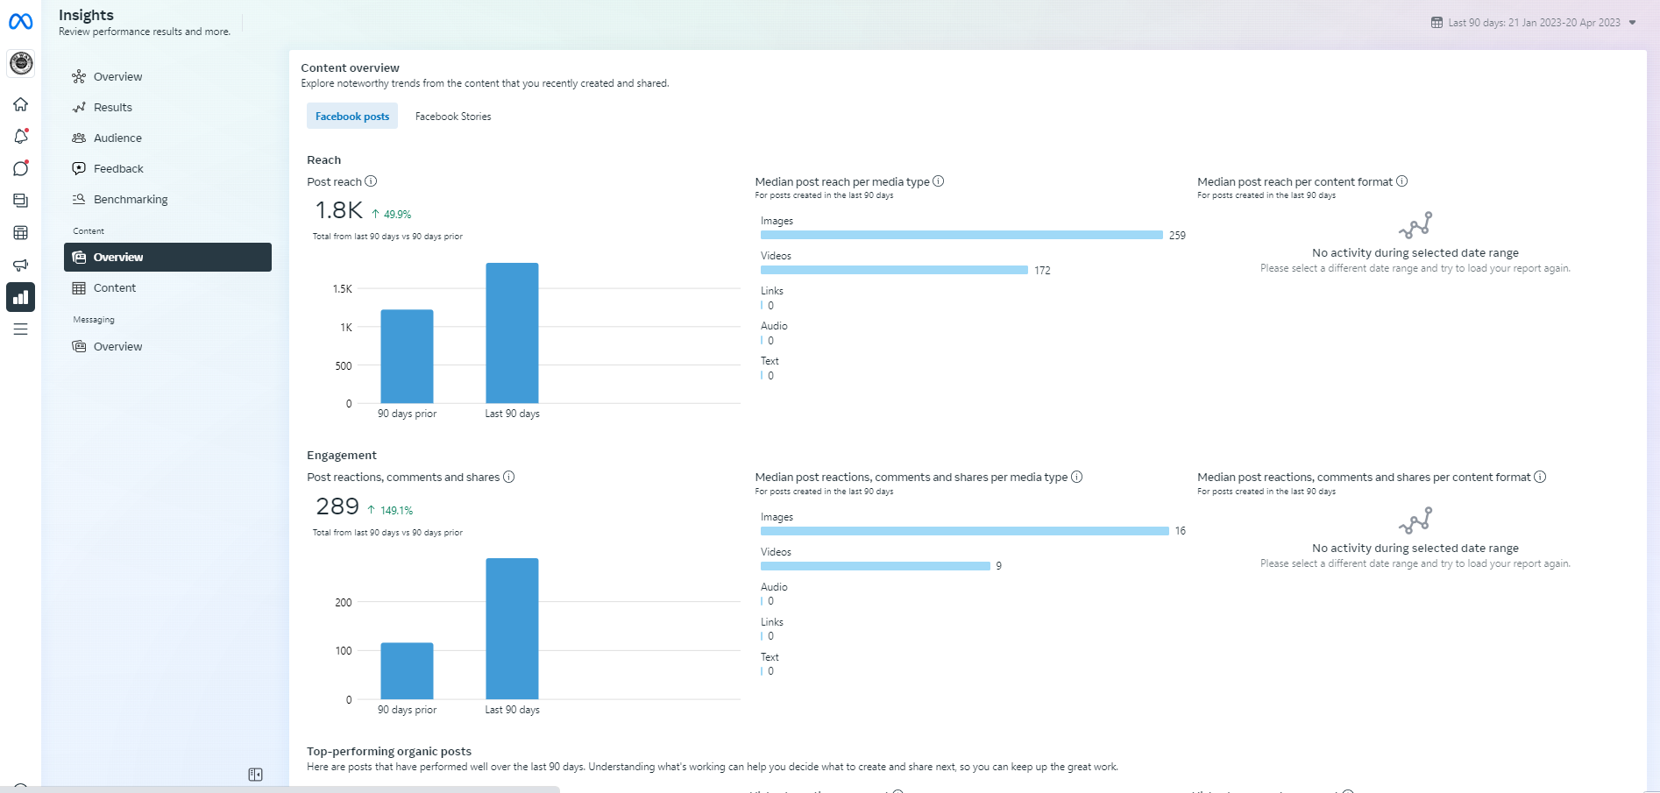
Task: Show info for Median post reach per media type
Action: pyautogui.click(x=939, y=181)
